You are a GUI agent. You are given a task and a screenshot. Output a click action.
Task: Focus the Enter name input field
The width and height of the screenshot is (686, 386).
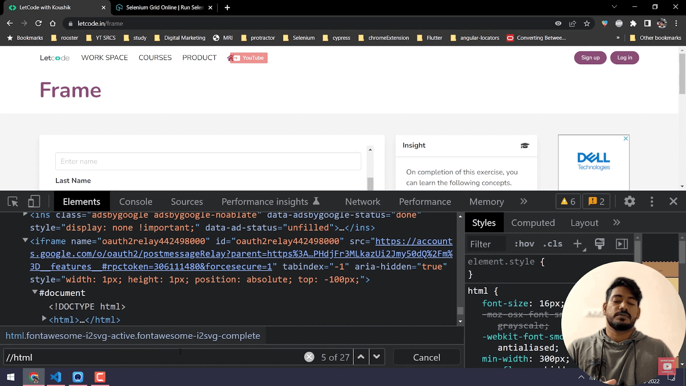(x=208, y=161)
